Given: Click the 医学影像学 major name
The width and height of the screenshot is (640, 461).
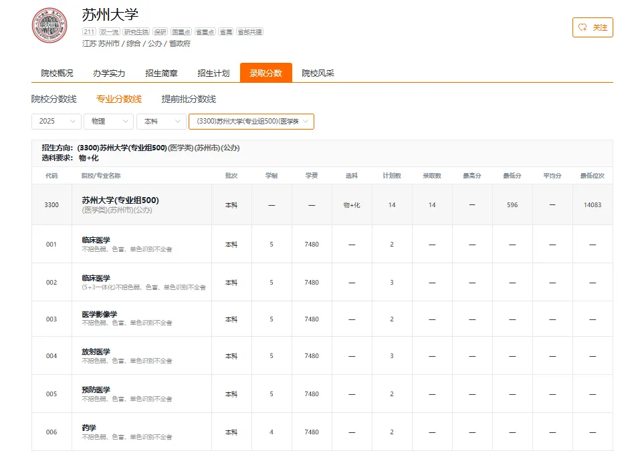Looking at the screenshot, I should pyautogui.click(x=100, y=314).
